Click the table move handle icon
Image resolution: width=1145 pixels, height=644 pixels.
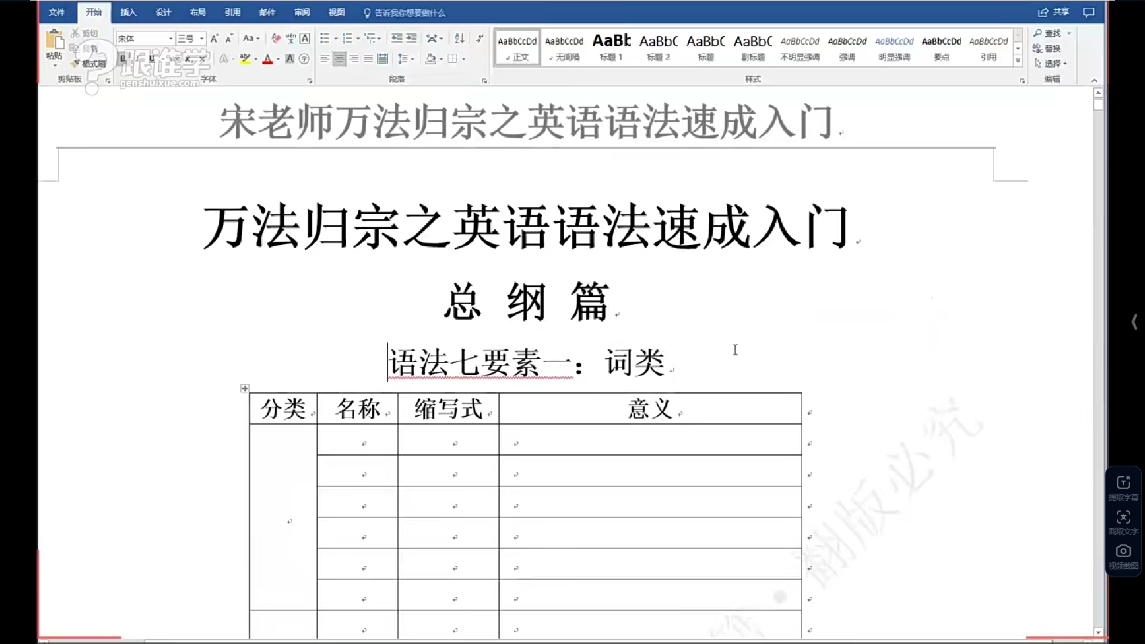point(245,388)
